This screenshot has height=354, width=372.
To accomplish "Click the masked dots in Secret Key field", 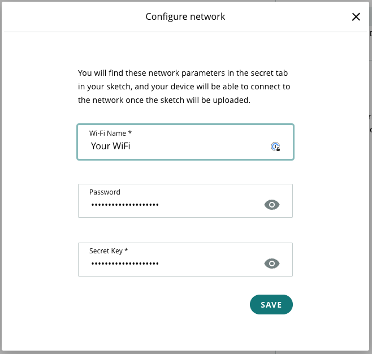I will (x=125, y=264).
